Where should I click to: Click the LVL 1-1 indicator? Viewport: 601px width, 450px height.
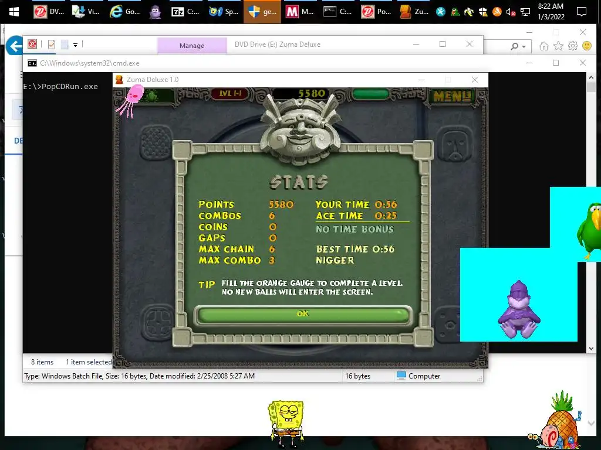tap(230, 93)
